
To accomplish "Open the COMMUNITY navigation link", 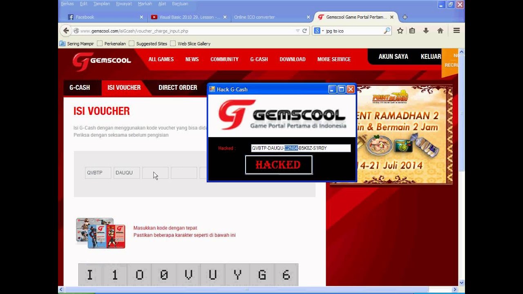I will tap(224, 59).
